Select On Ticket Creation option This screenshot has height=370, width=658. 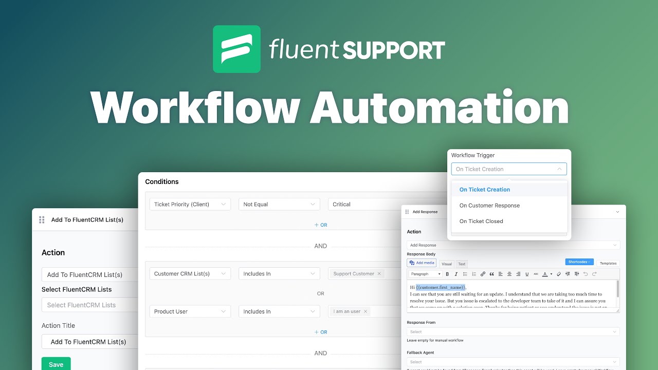509,190
